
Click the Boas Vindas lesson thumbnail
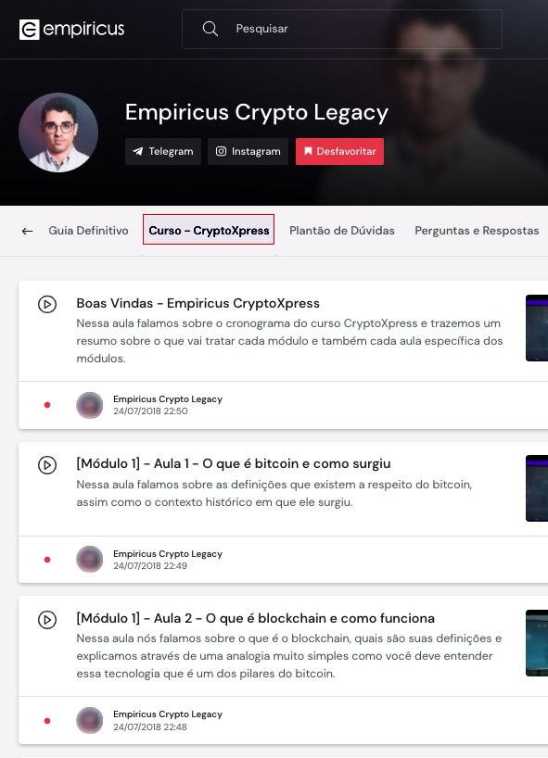pyautogui.click(x=537, y=328)
